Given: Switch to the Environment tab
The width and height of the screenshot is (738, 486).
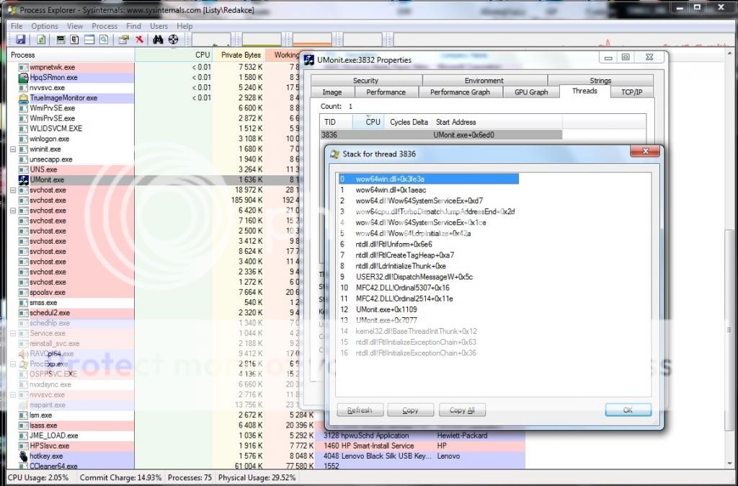Looking at the screenshot, I should point(484,81).
